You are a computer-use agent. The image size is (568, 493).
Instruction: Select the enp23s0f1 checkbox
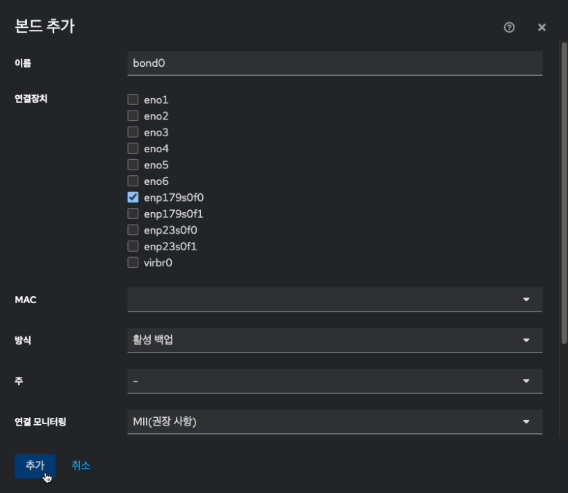coord(133,246)
